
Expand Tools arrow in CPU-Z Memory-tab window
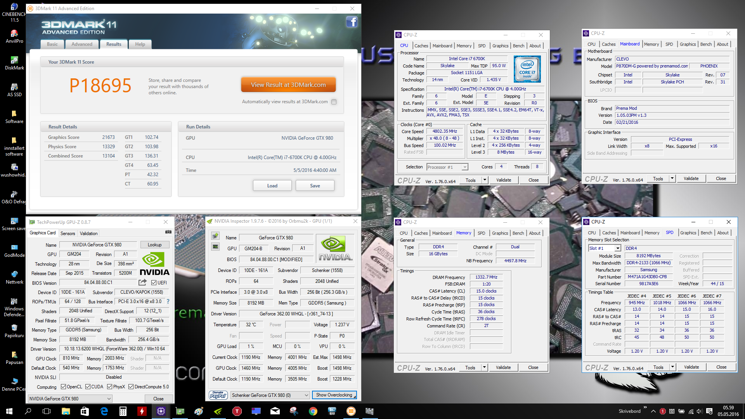484,367
